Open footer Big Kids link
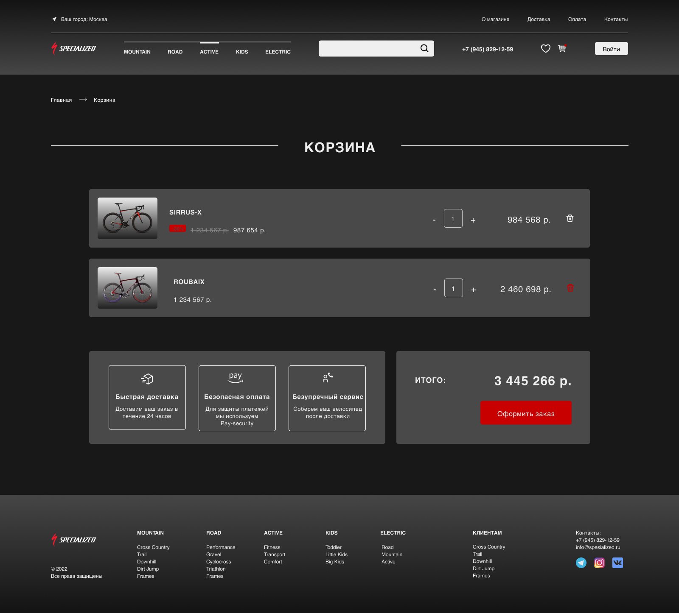Viewport: 679px width, 613px height. pos(335,562)
